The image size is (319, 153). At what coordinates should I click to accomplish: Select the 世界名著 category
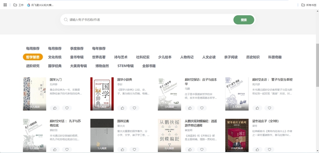point(99,57)
